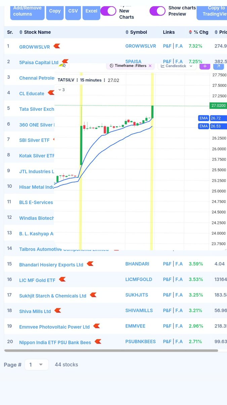Toggle Open New Charts switch

pyautogui.click(x=108, y=11)
